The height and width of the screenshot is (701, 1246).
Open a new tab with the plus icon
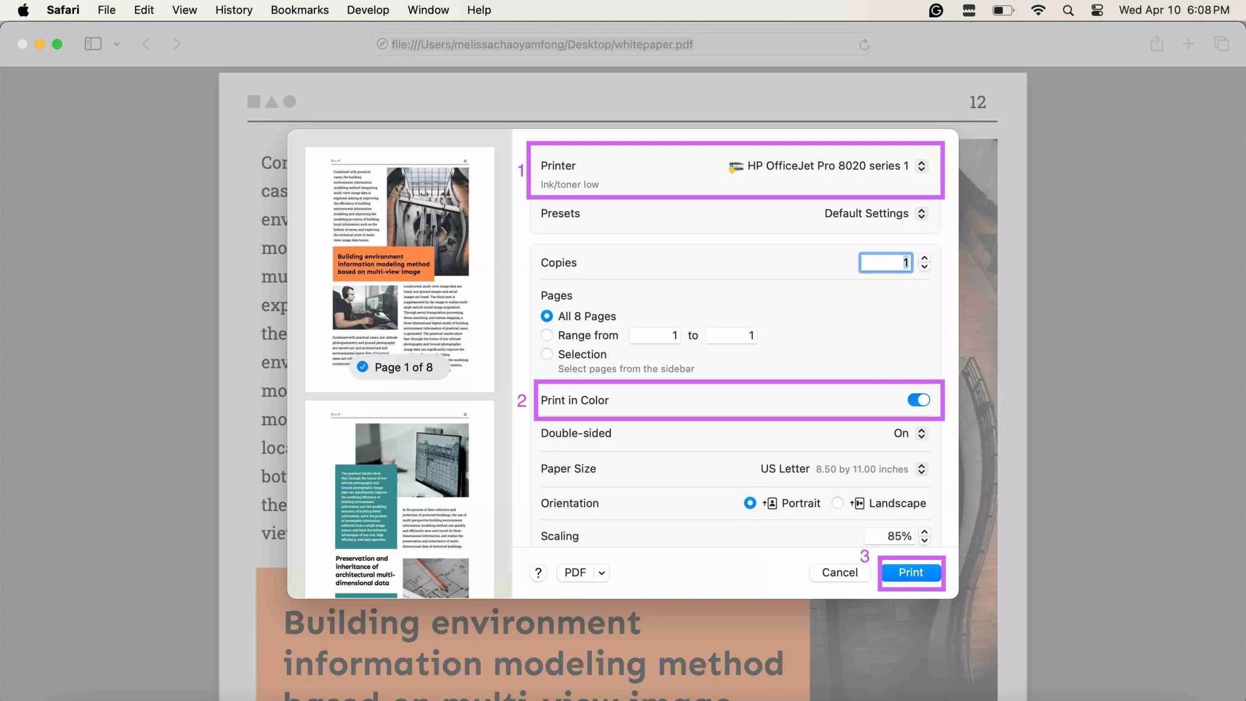point(1188,44)
